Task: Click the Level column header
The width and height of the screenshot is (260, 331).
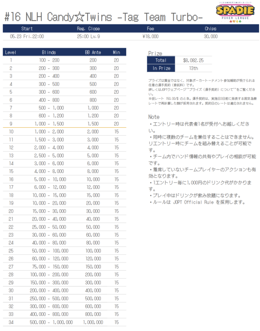Action: (x=11, y=52)
